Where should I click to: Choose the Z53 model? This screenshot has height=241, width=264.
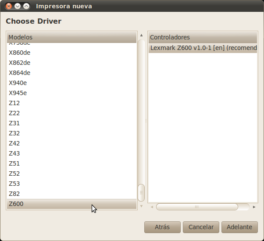[71, 184]
